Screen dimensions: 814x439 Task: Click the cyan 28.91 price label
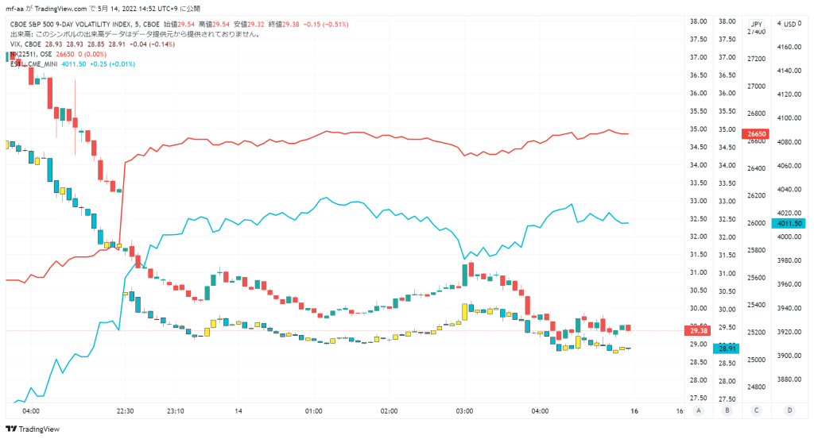tap(727, 349)
